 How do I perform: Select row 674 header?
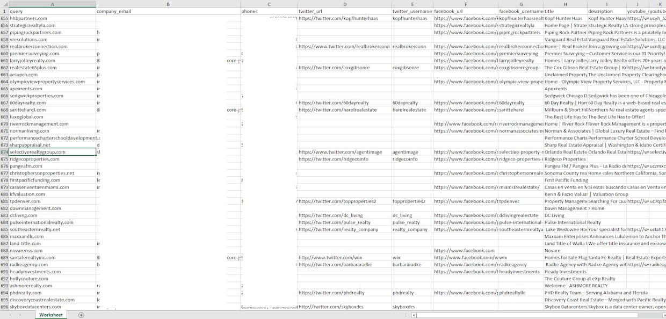[4, 152]
